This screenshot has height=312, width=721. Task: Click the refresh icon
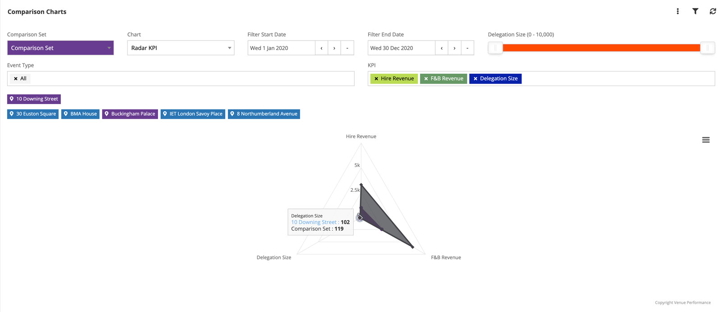[712, 11]
